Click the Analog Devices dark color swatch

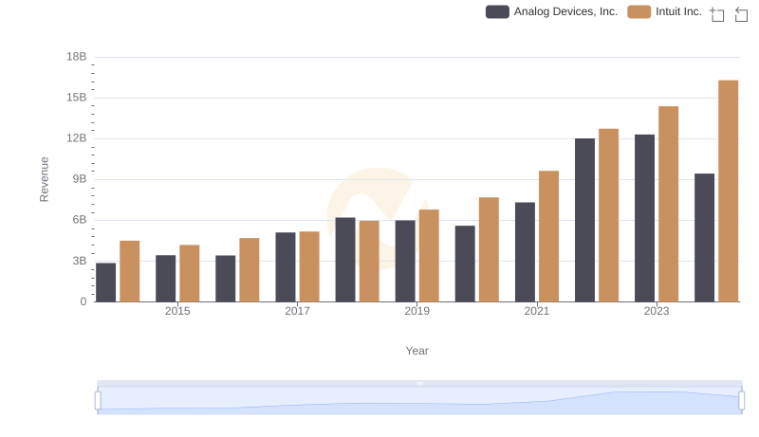[x=497, y=11]
